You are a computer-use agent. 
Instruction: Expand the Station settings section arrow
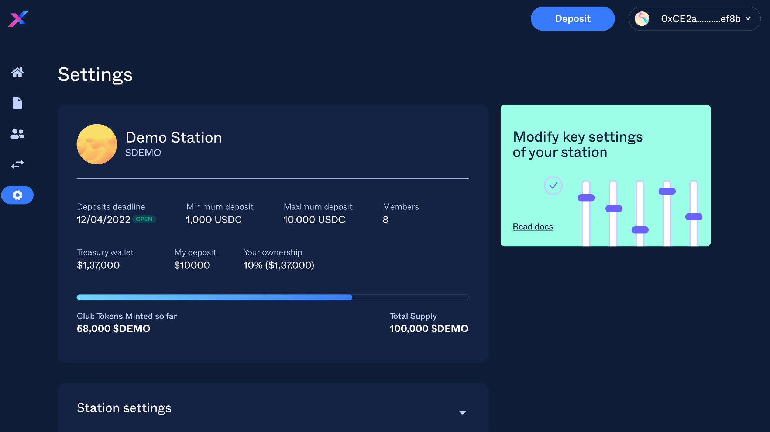point(462,412)
